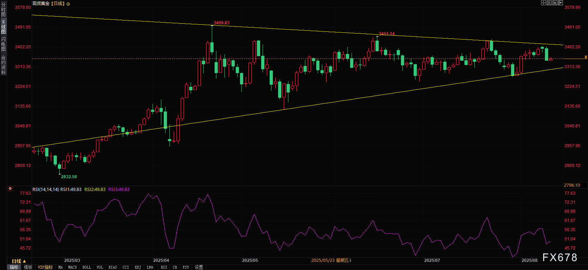This screenshot has width=588, height=270.
Task: Click the circled plus next to 现货黄金【日线】
Action: (x=68, y=4)
